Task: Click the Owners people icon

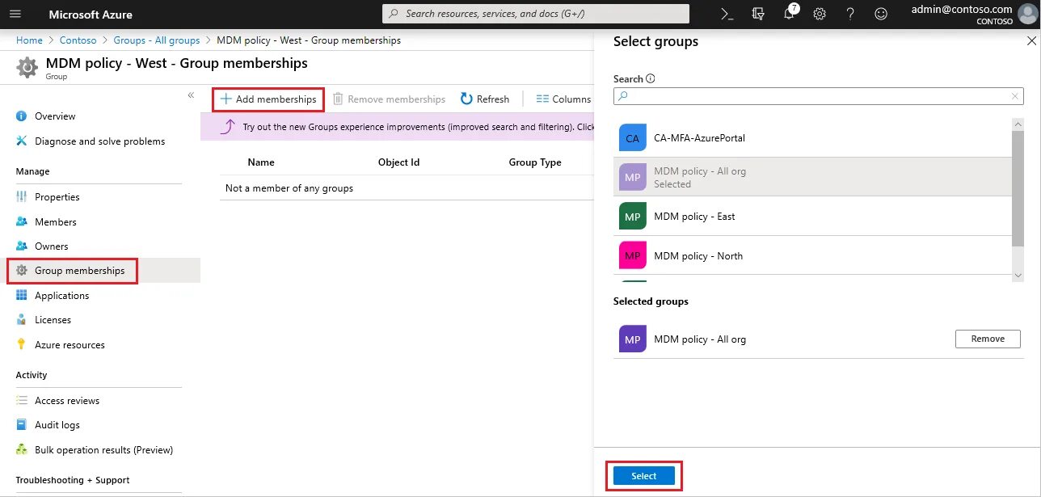Action: click(x=22, y=246)
